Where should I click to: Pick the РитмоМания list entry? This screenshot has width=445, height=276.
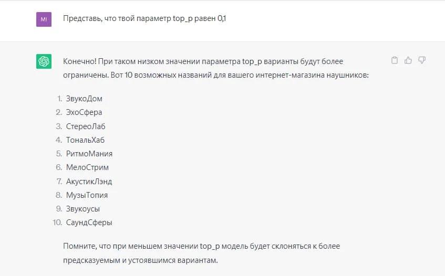click(89, 154)
